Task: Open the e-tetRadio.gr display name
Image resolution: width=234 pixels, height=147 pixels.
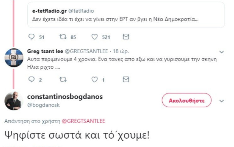Action: tap(49, 11)
